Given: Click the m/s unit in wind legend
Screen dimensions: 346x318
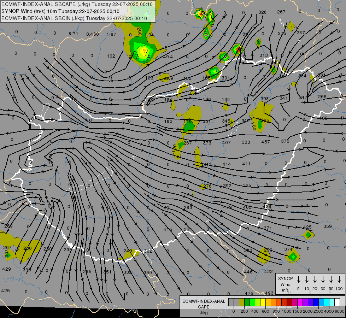Looking at the screenshot, I should pyautogui.click(x=285, y=290).
